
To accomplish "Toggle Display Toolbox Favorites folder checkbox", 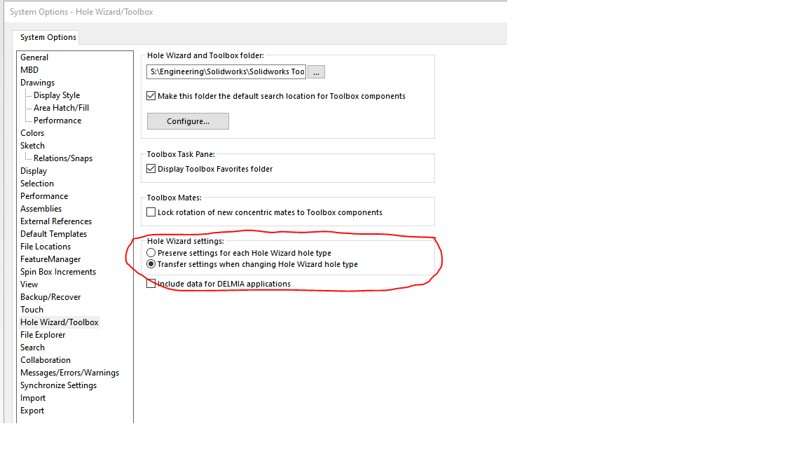I will point(151,169).
